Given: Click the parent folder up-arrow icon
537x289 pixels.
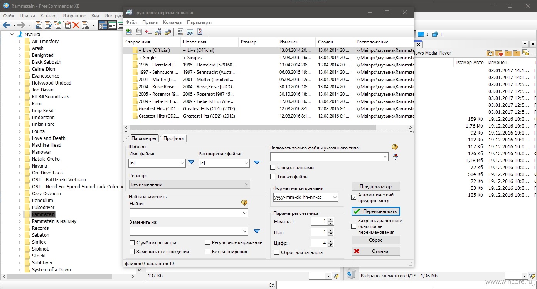Looking at the screenshot, I should point(508,53).
